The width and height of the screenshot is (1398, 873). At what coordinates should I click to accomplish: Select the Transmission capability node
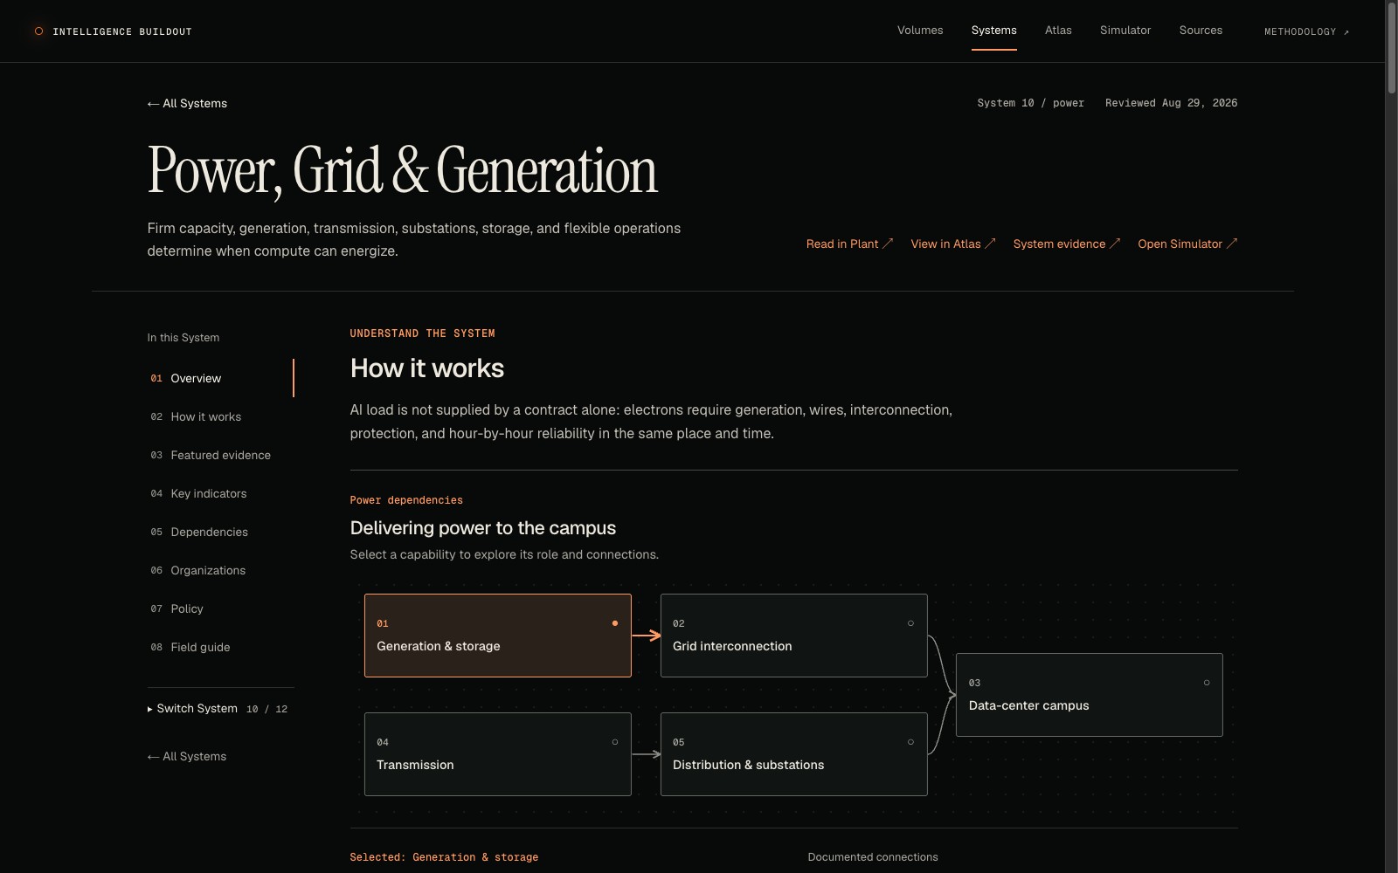498,754
